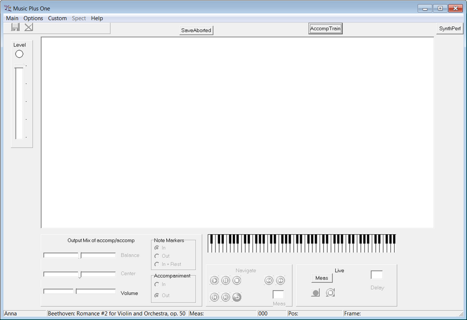Select 'Out' under Note Markers
Image resolution: width=467 pixels, height=320 pixels.
click(x=157, y=256)
